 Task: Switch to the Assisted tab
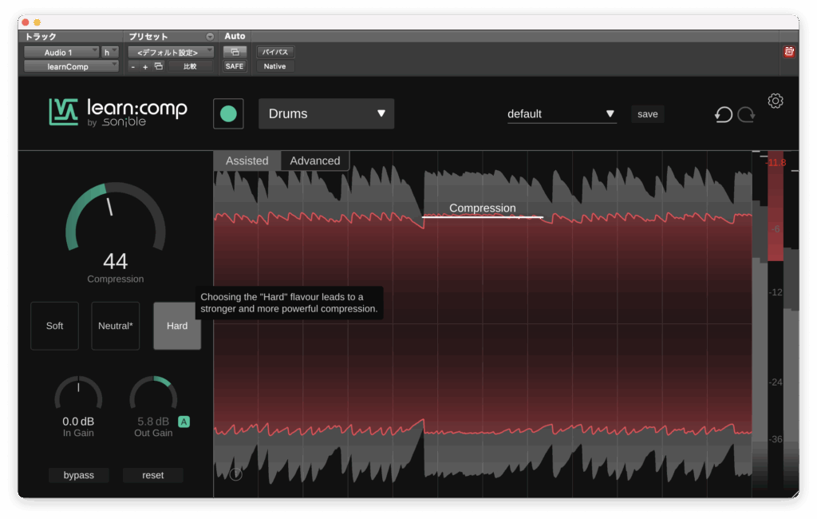(x=247, y=160)
